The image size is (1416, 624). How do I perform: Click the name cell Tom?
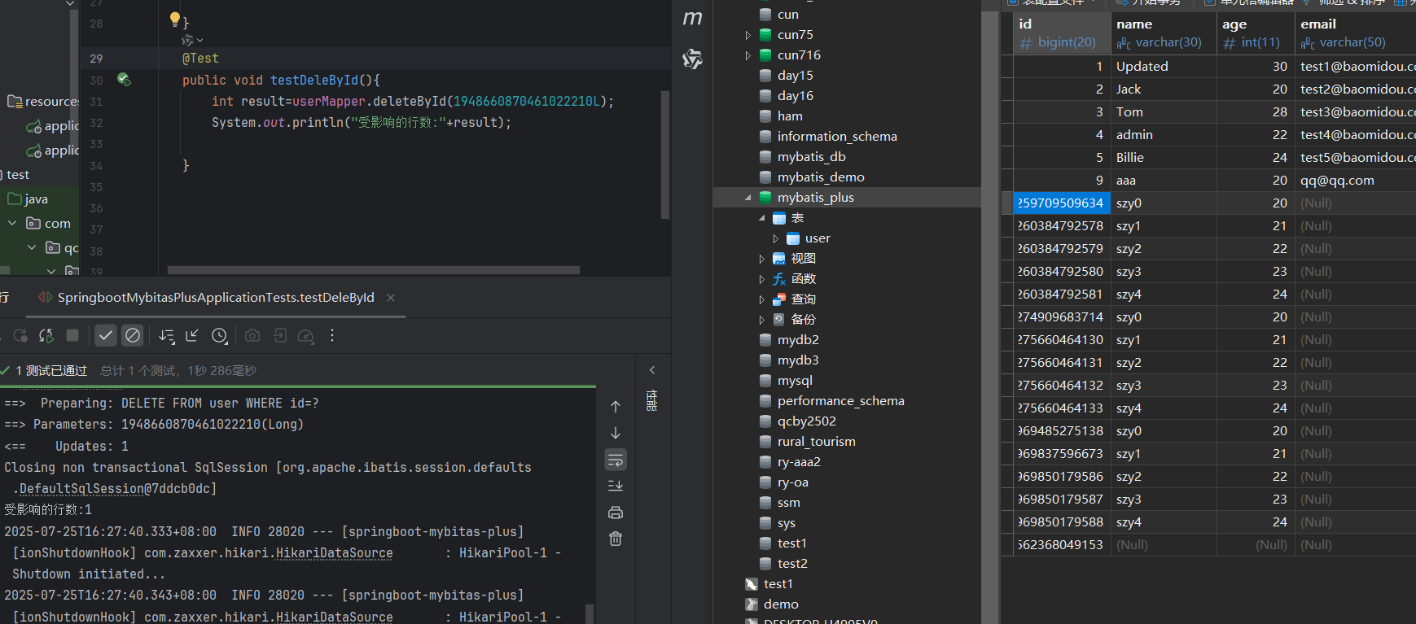coord(1164,112)
